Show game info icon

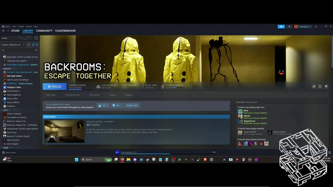(320, 86)
